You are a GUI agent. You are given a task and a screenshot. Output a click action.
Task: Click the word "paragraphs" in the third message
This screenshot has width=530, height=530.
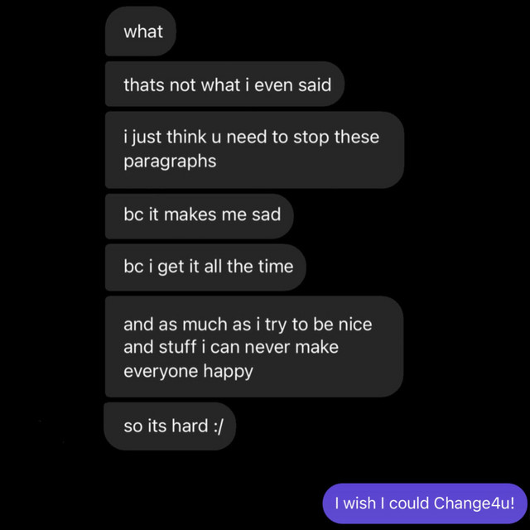(170, 161)
